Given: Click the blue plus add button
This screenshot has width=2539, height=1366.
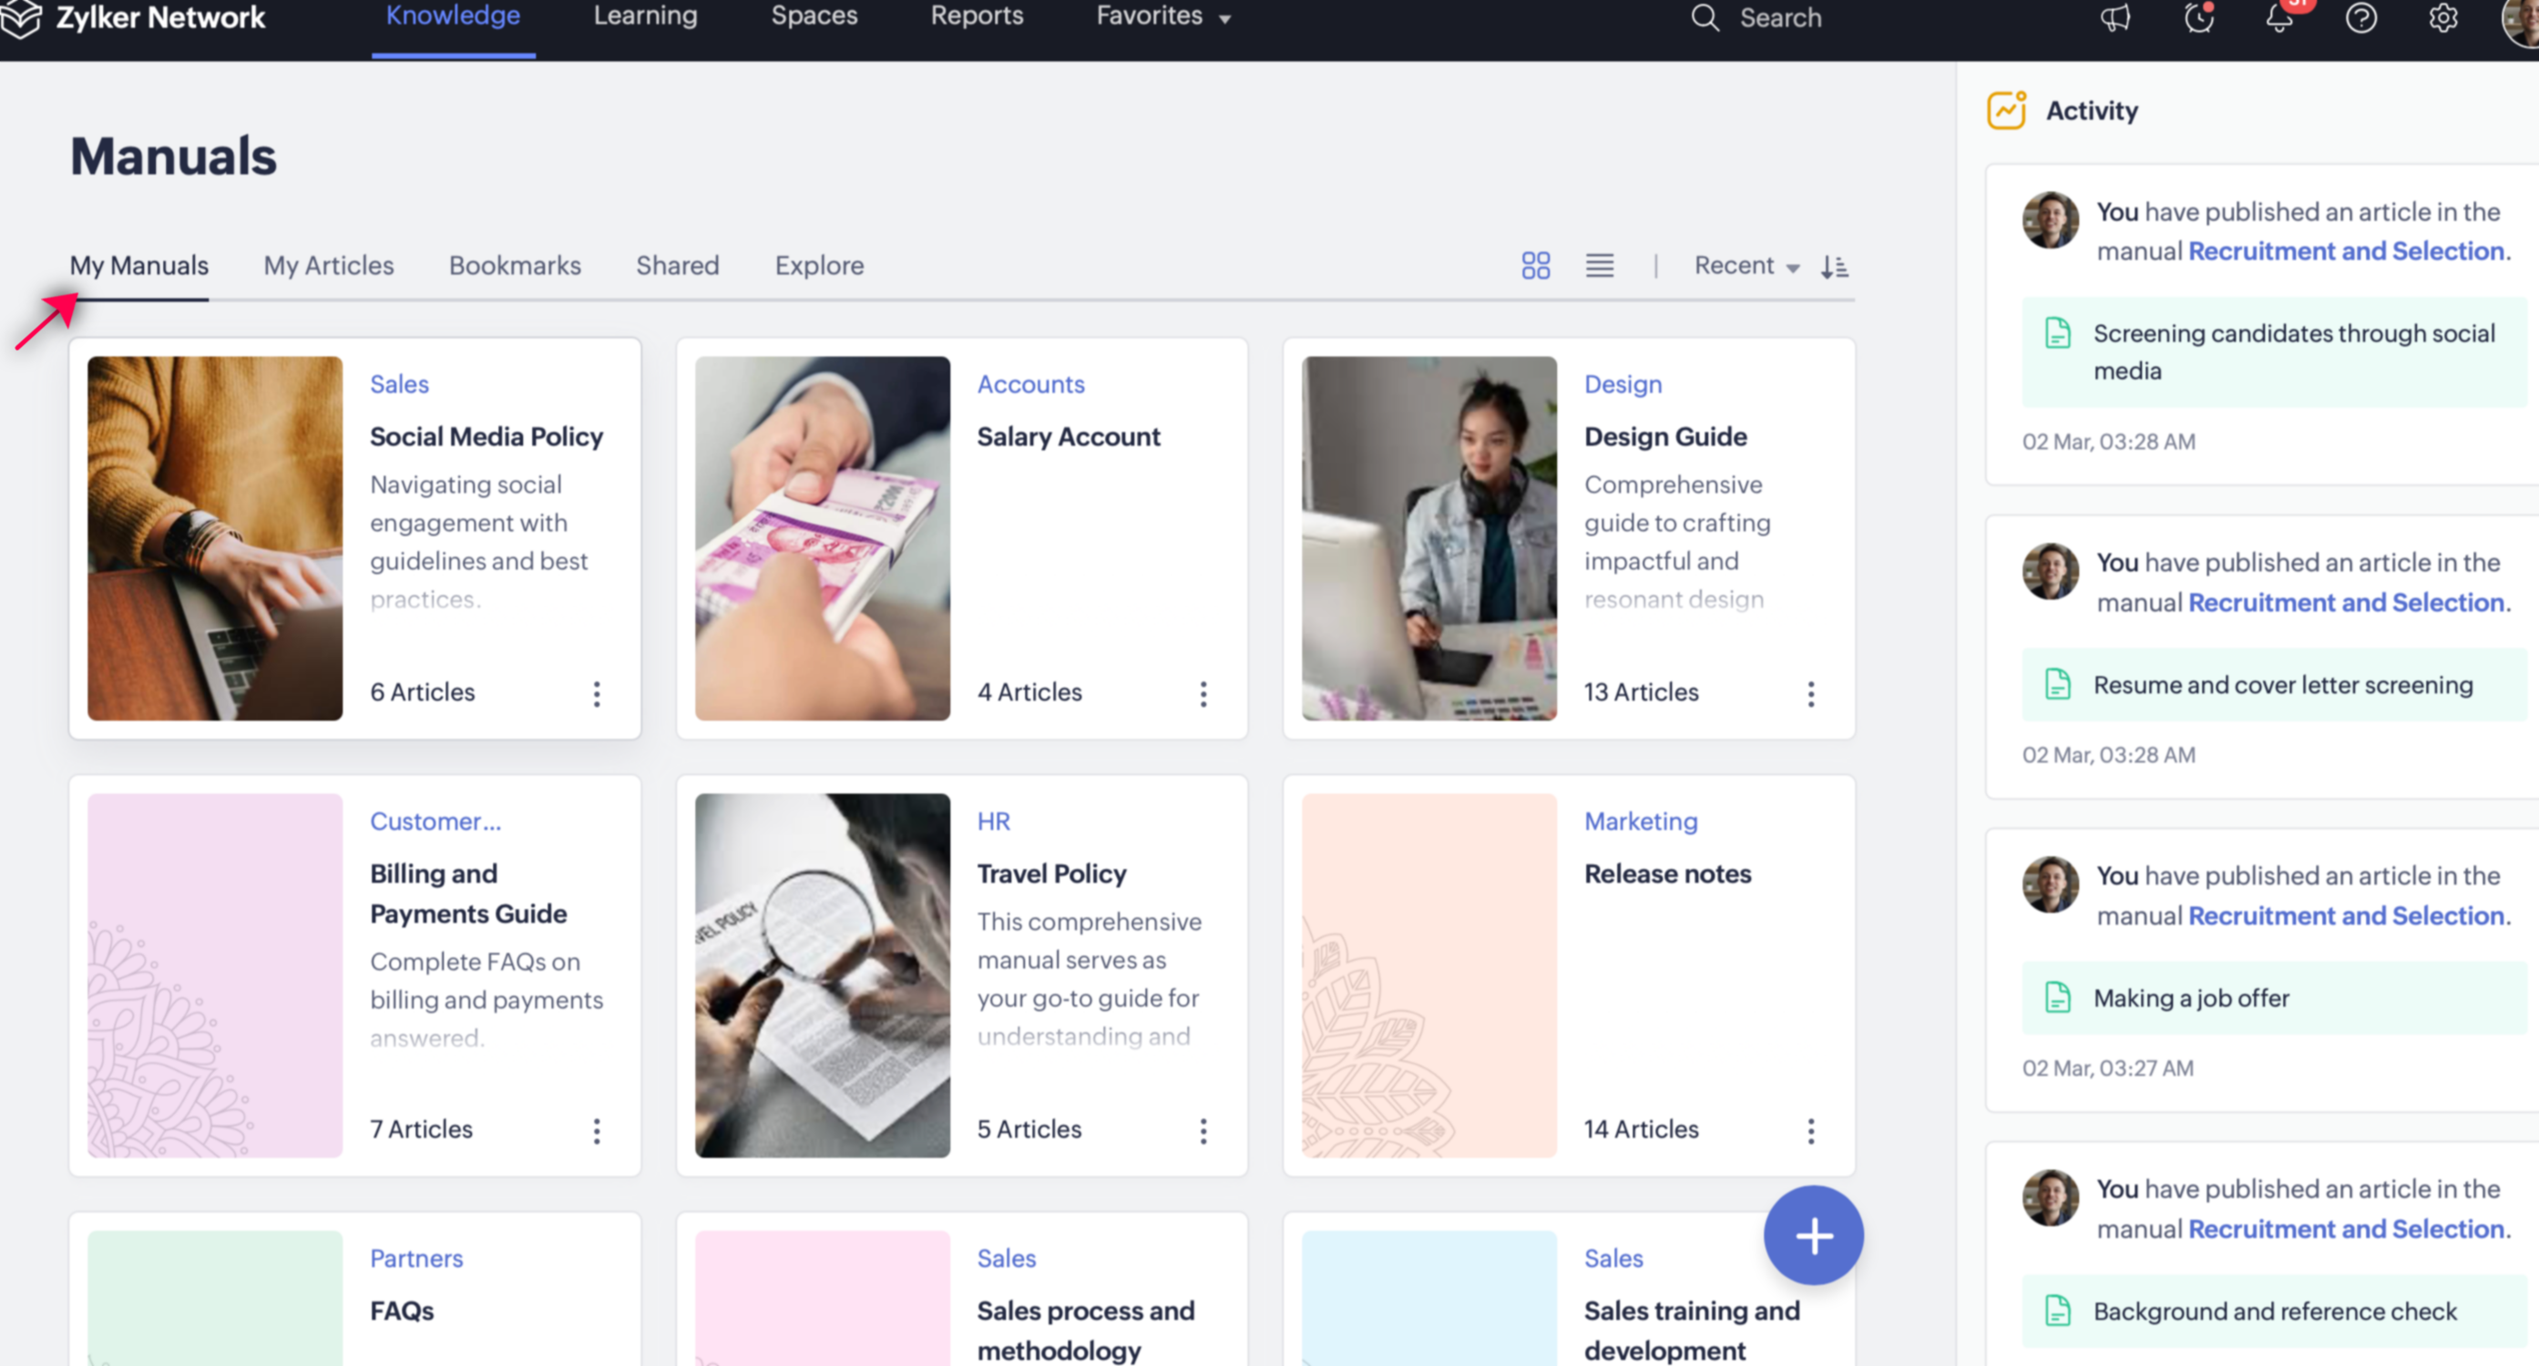Looking at the screenshot, I should coord(1813,1235).
